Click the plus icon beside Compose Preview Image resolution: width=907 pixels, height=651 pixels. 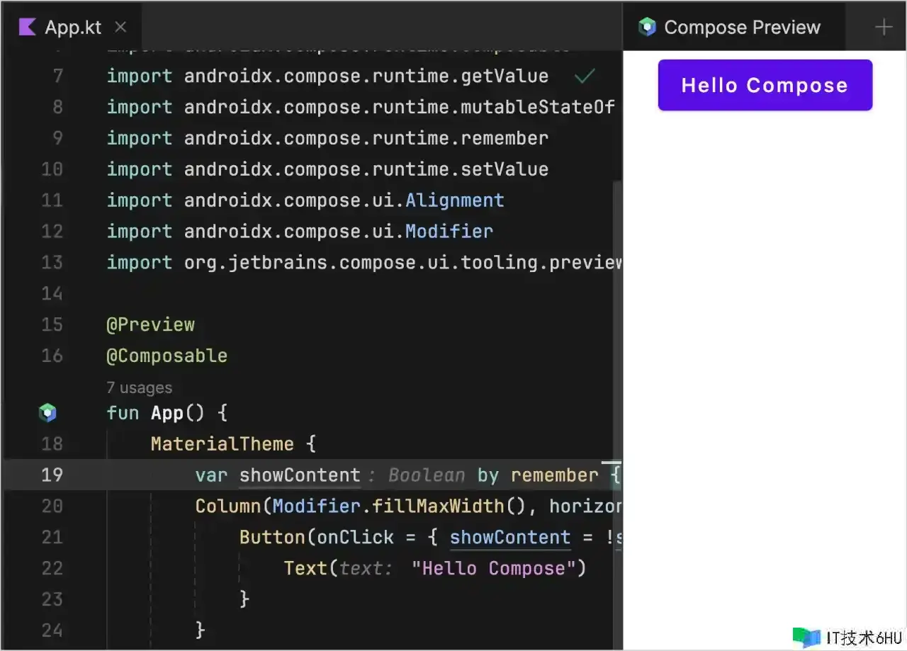883,28
